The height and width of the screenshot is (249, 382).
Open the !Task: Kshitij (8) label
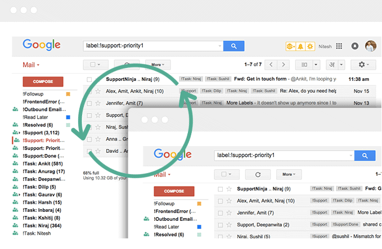pos(42,218)
